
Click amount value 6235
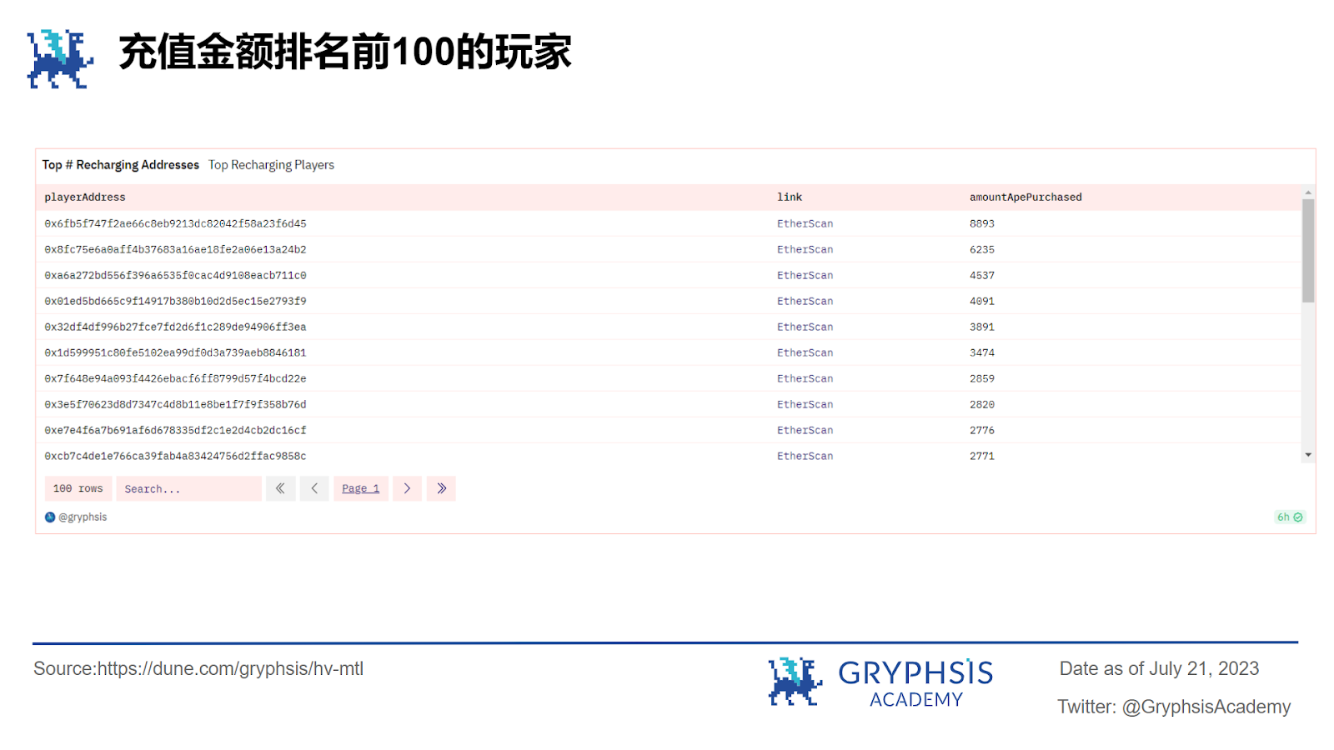pos(982,249)
